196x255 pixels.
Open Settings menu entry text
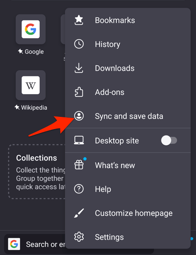tap(109, 237)
